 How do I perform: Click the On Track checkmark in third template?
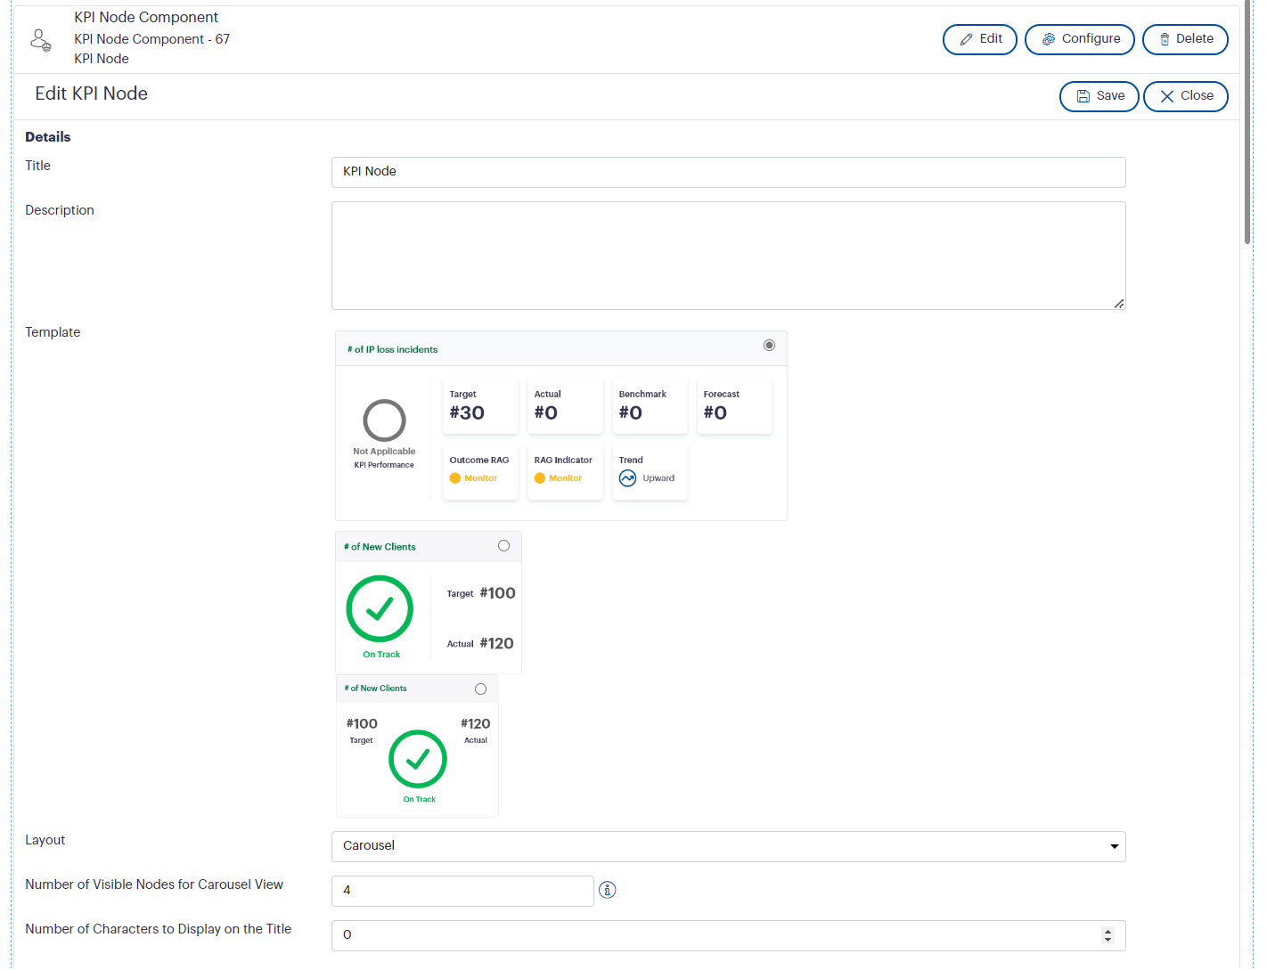[x=418, y=759]
